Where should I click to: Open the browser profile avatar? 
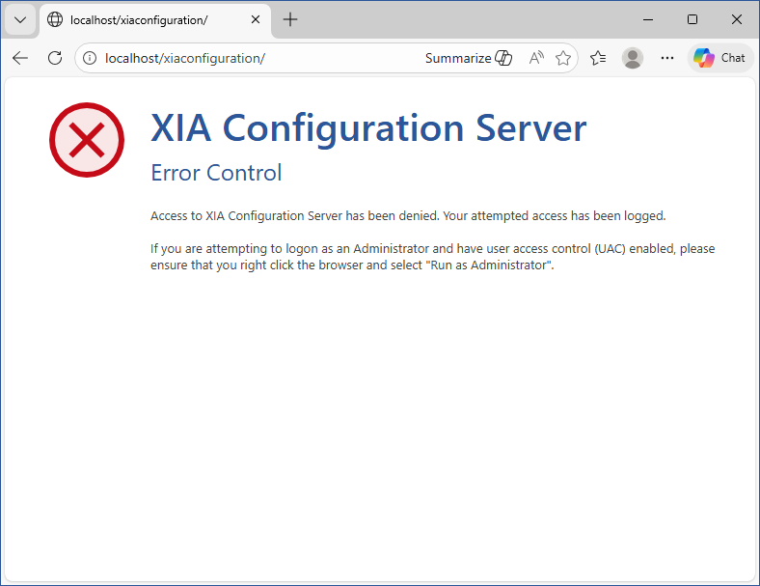click(x=633, y=58)
